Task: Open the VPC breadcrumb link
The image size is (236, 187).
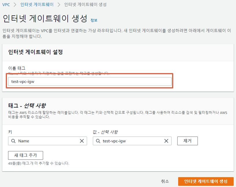Action: [x=6, y=5]
